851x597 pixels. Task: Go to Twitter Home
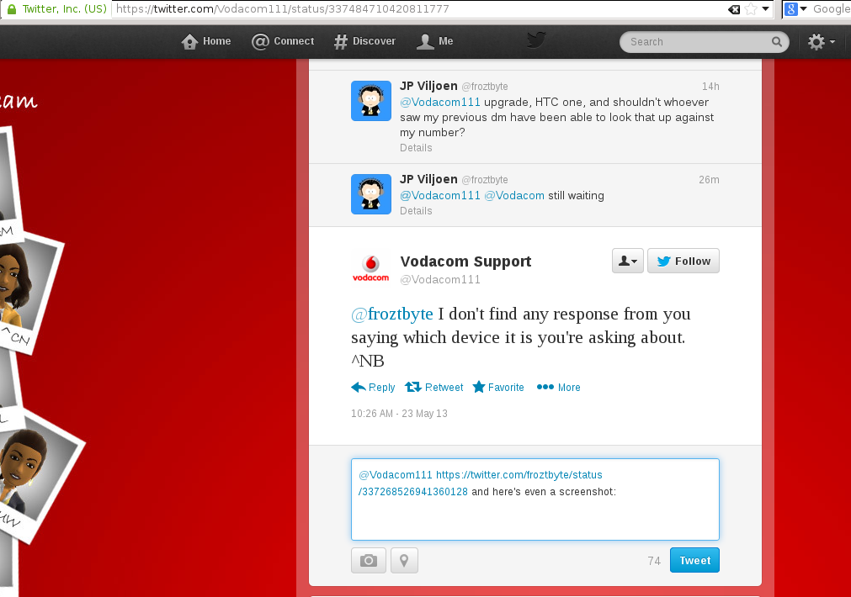click(x=205, y=42)
